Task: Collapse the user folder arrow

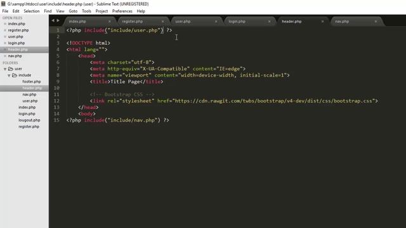Action: pyautogui.click(x=5, y=69)
